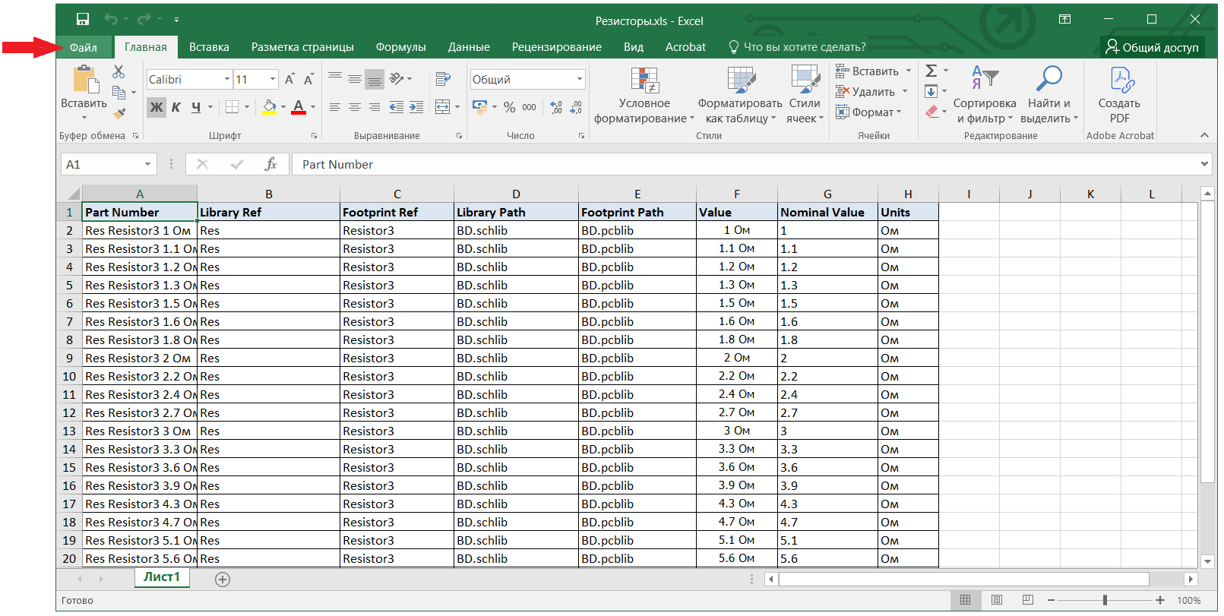The image size is (1224, 616).
Task: Open the Файл tab
Action: [84, 47]
